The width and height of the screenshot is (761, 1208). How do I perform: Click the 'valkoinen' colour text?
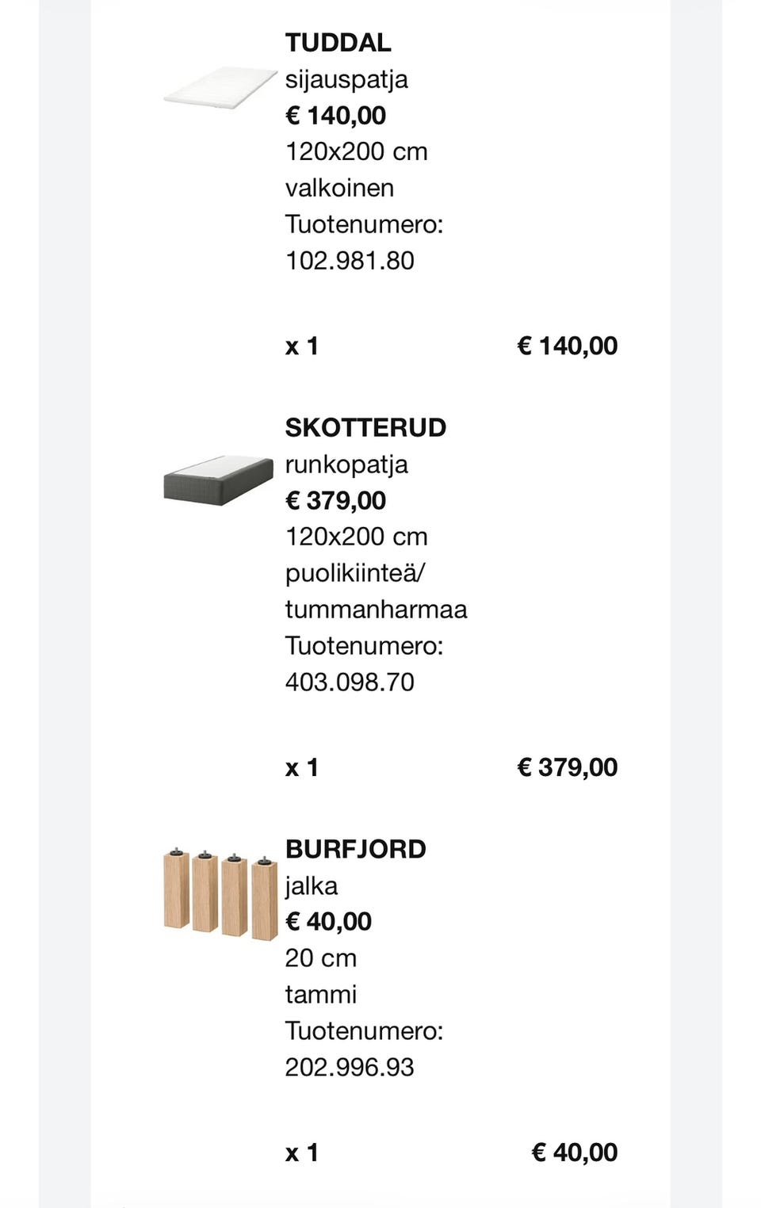[x=339, y=188]
